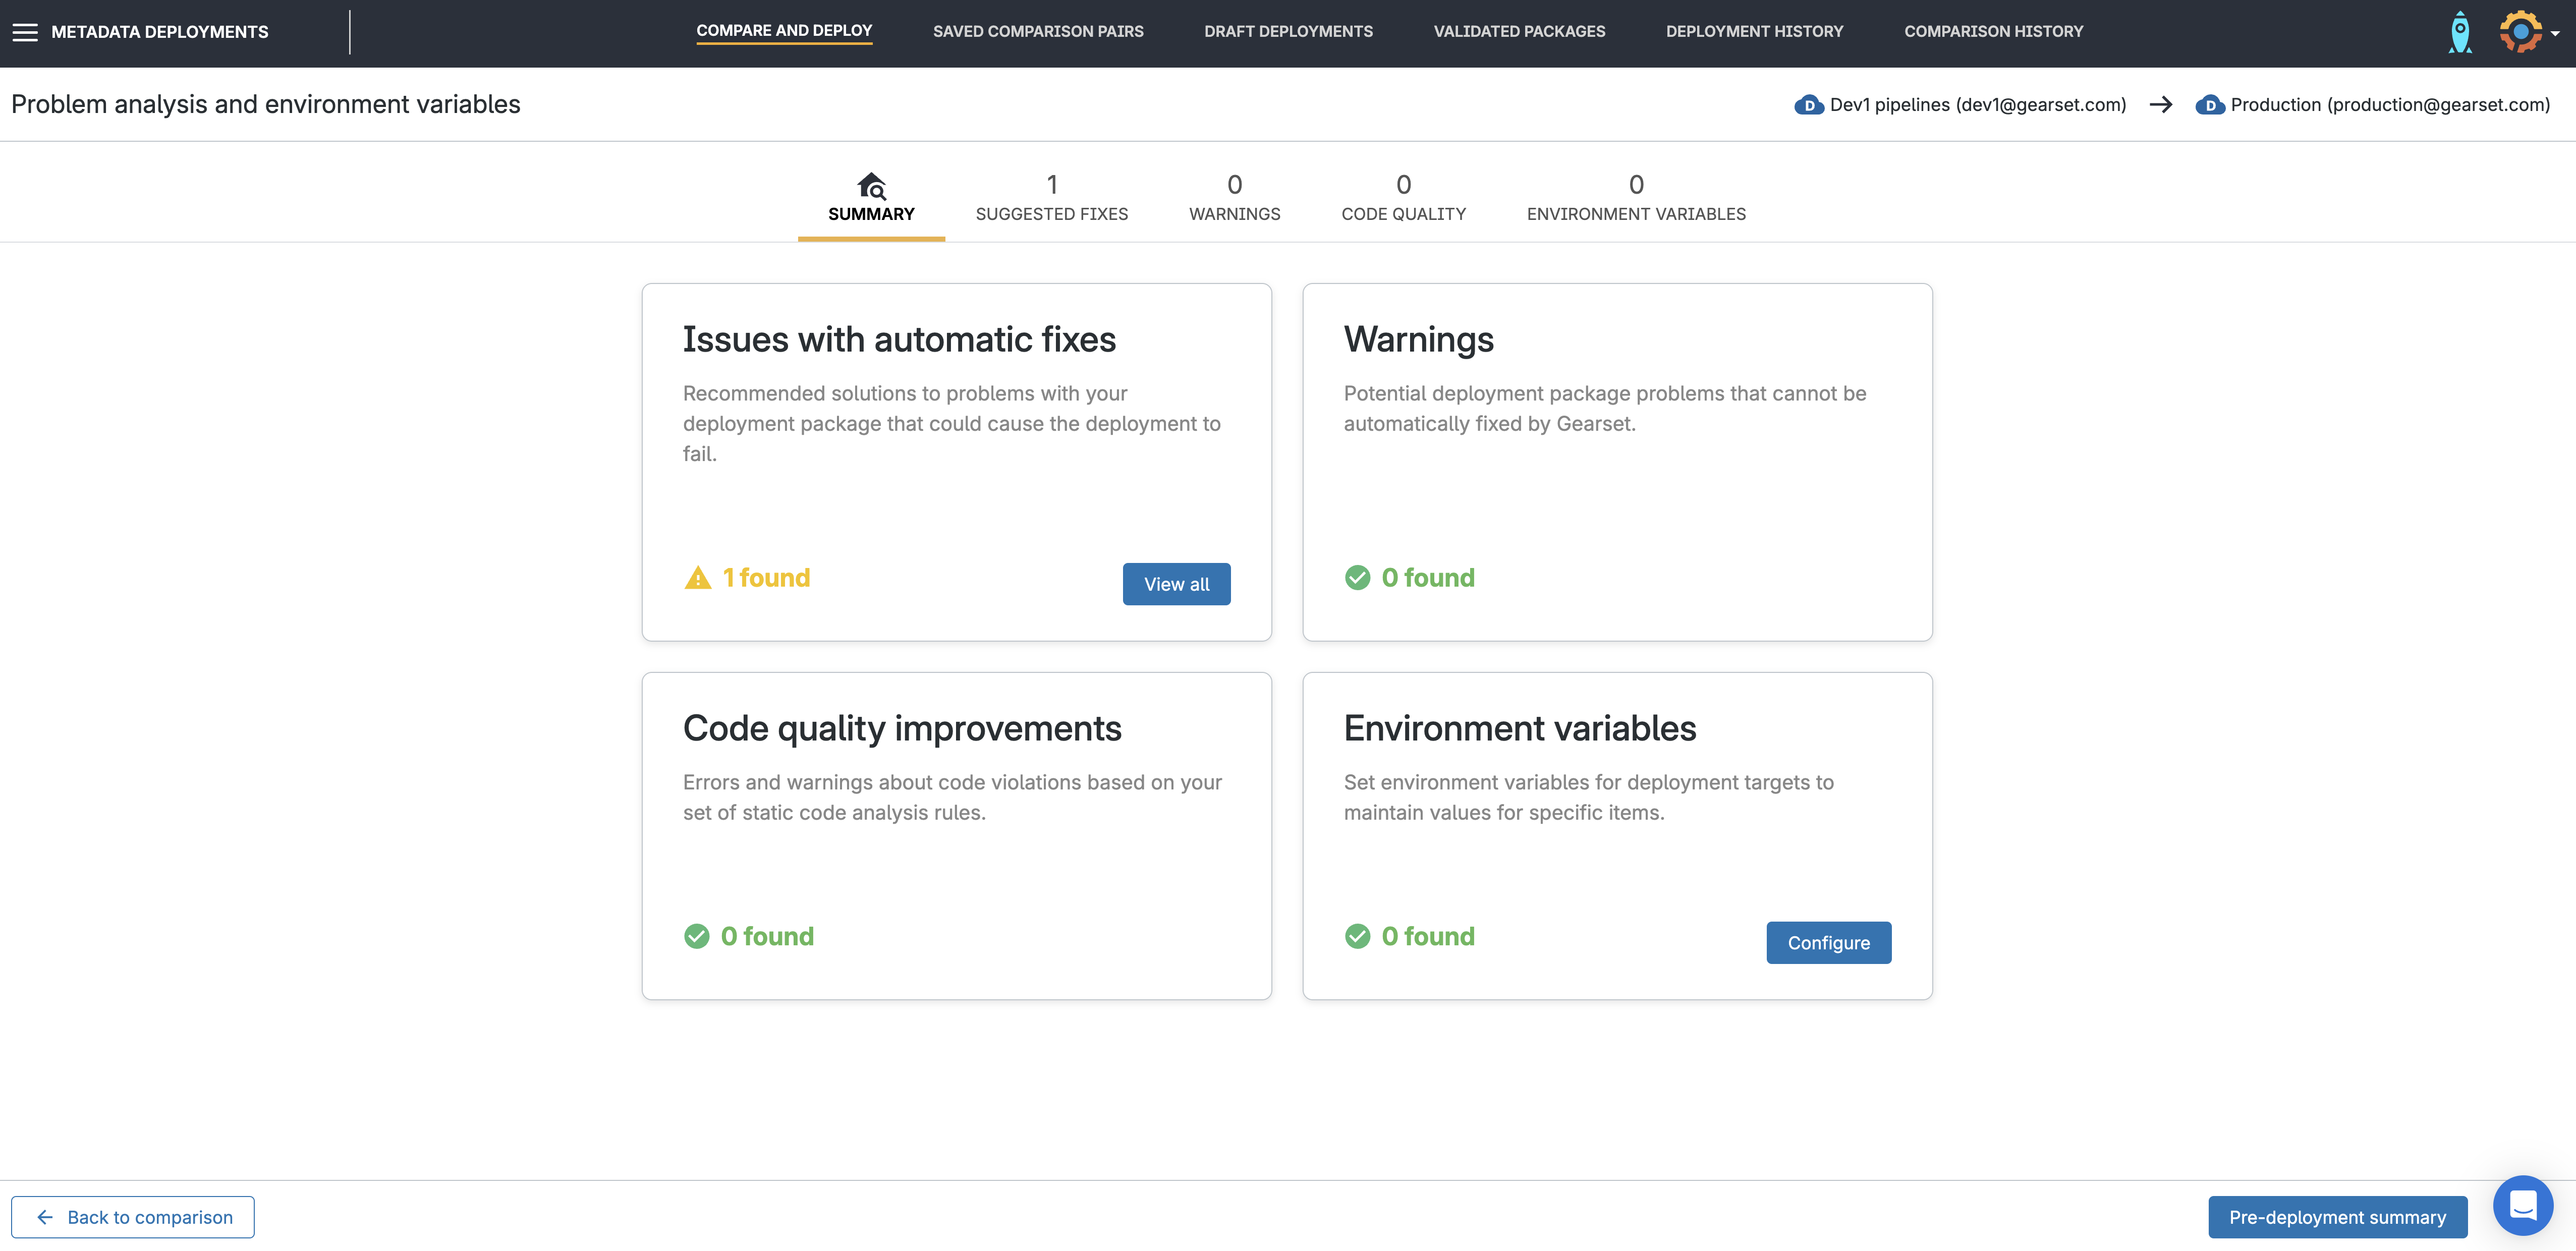Open Code Quality tab

[x=1403, y=198]
